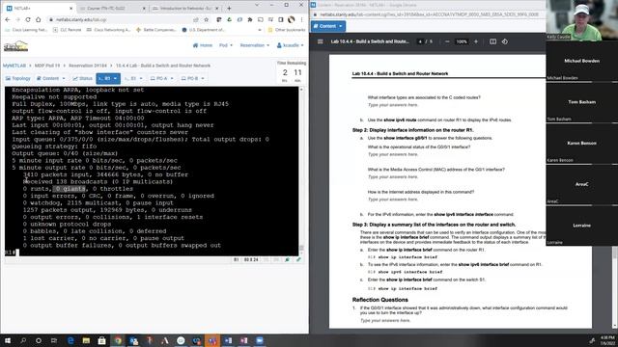Open the PC-B tab dropdown

point(193,79)
